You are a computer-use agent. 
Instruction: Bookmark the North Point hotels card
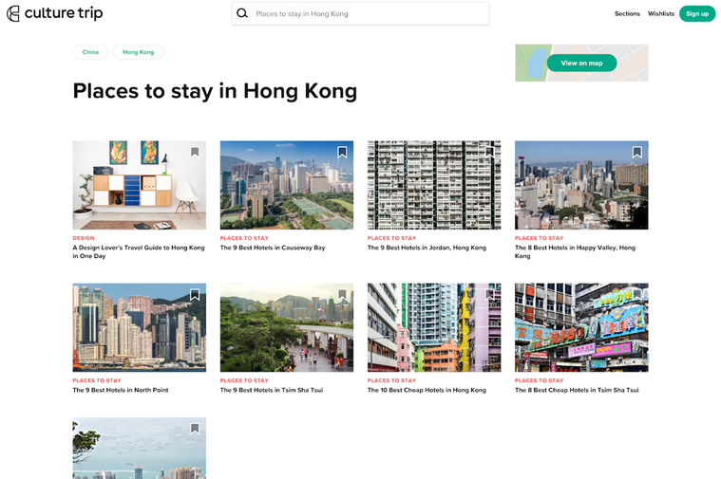click(195, 294)
